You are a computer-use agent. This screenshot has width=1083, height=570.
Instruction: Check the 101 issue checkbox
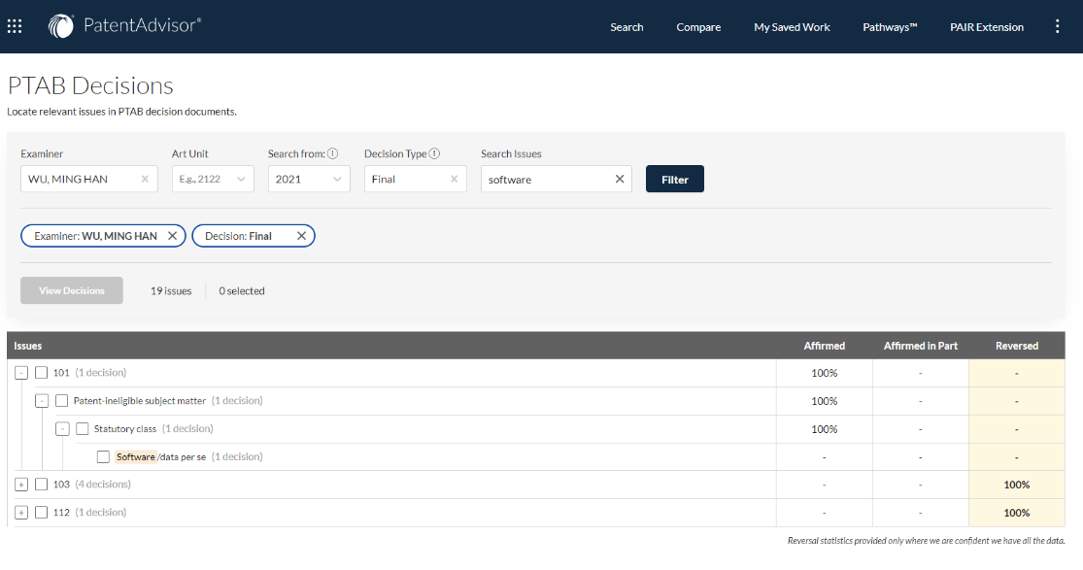pos(42,373)
